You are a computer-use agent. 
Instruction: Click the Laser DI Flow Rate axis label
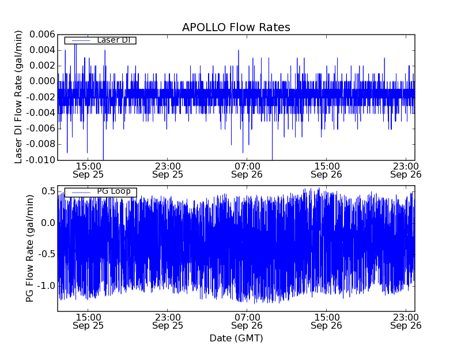click(18, 97)
